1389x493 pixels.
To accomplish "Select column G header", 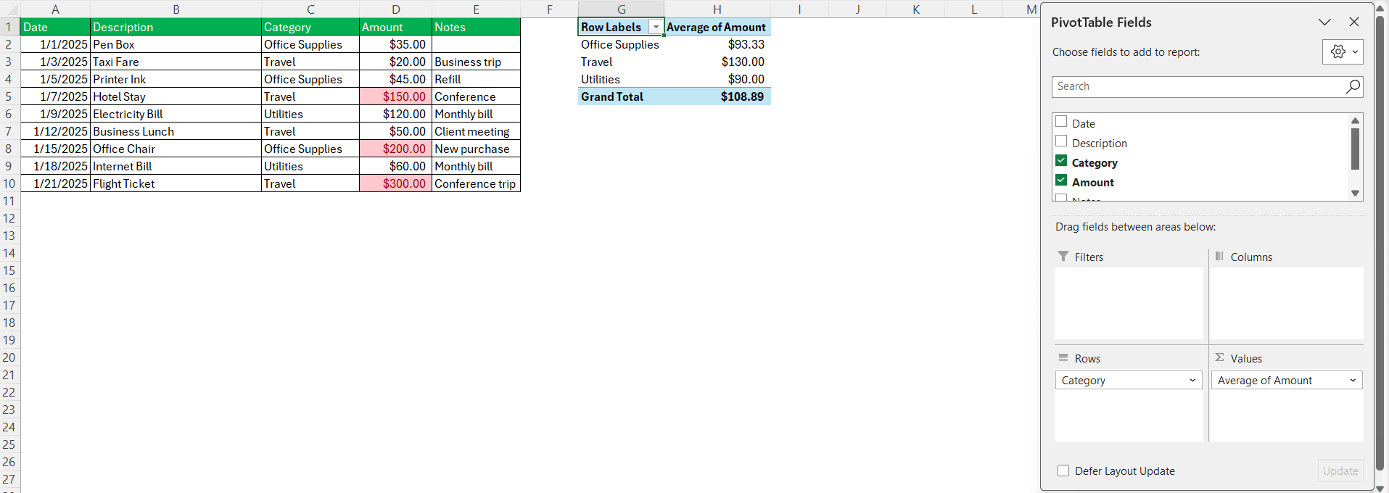I will coord(621,9).
